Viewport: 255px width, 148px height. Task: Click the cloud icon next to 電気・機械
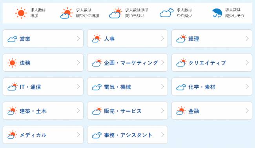tap(97, 87)
